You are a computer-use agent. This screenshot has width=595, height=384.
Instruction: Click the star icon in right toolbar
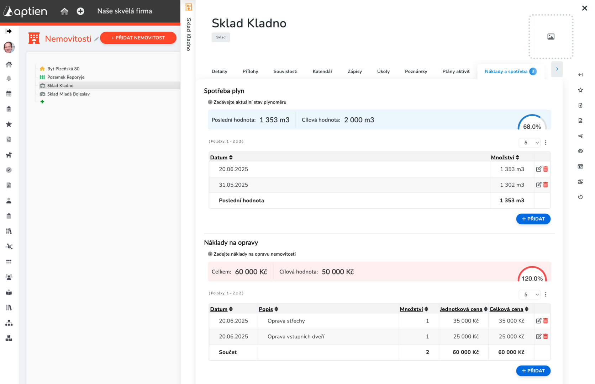[x=580, y=90]
